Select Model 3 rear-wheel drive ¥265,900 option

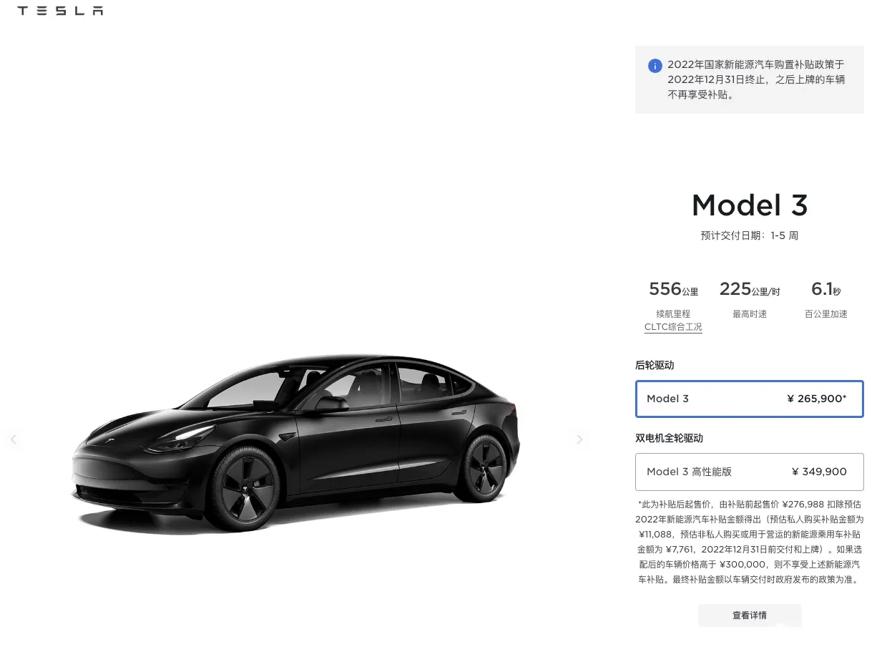(749, 399)
